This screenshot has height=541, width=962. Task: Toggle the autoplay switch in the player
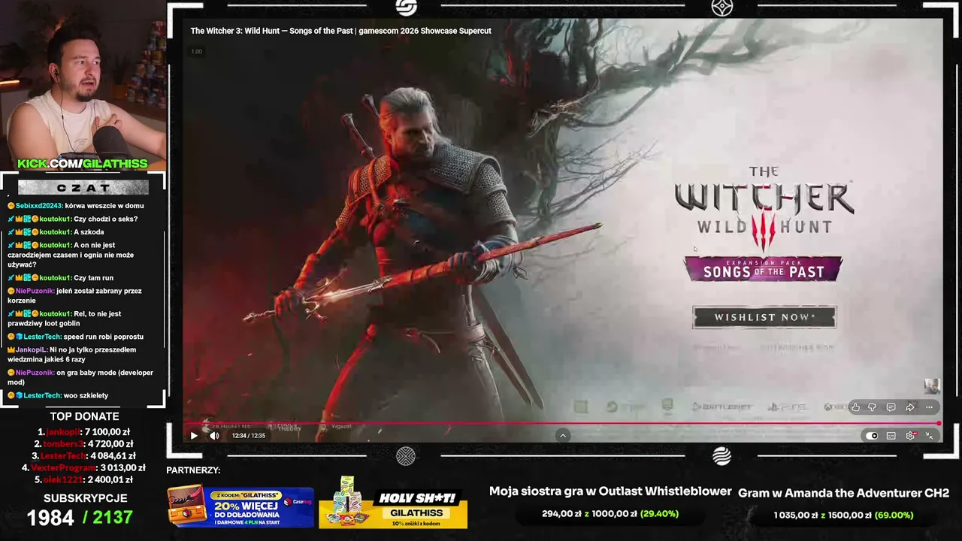click(x=872, y=436)
